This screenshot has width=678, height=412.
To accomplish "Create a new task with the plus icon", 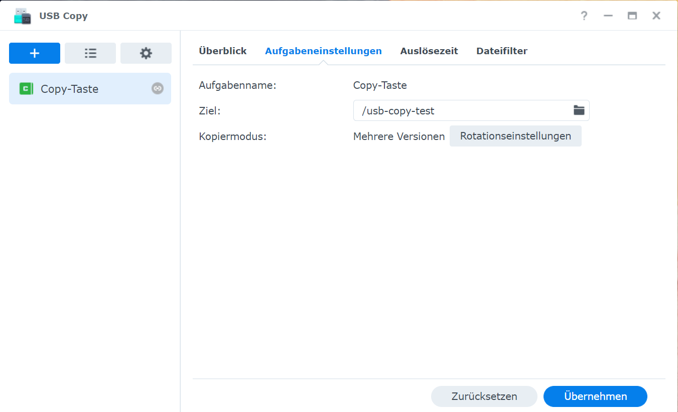I will 34,53.
